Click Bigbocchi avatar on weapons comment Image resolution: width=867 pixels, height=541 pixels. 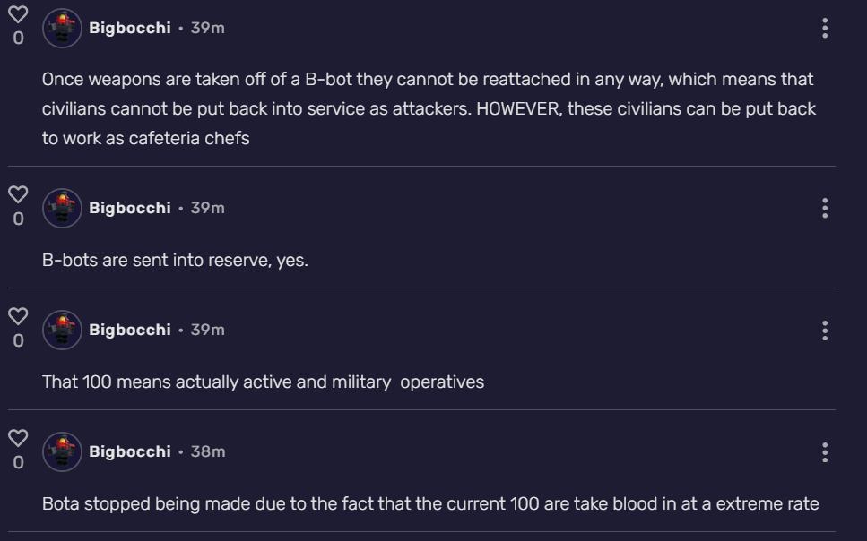coord(63,28)
